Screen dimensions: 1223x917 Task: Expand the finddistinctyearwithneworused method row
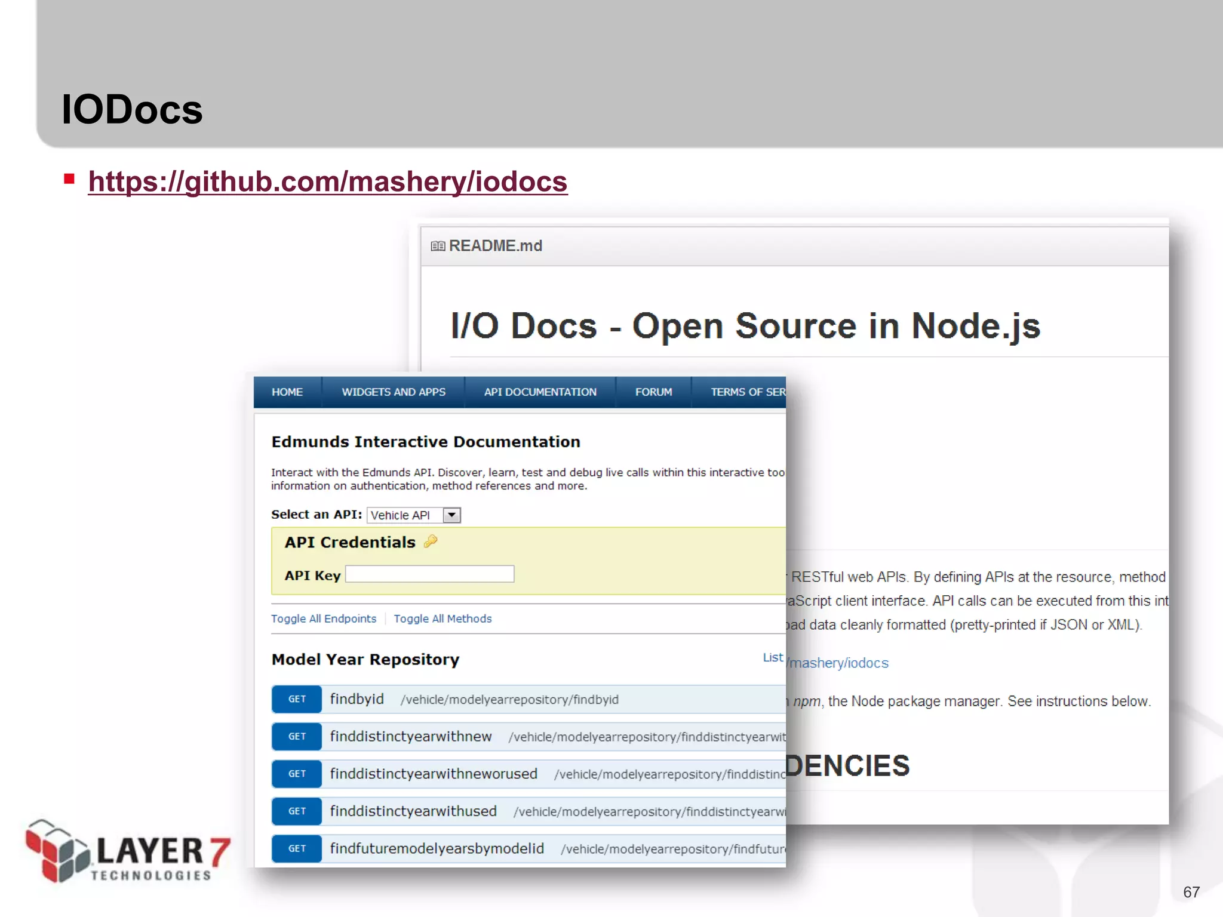point(528,774)
